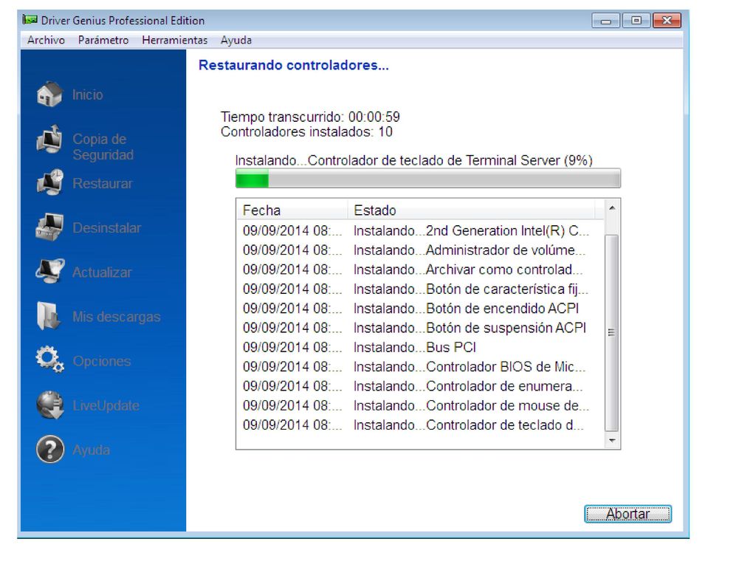
Task: Sort by the Estado column header
Action: tap(471, 210)
